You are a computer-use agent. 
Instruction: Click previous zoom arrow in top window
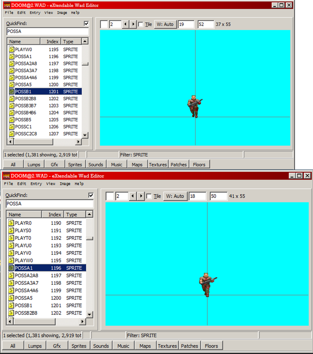125,24
